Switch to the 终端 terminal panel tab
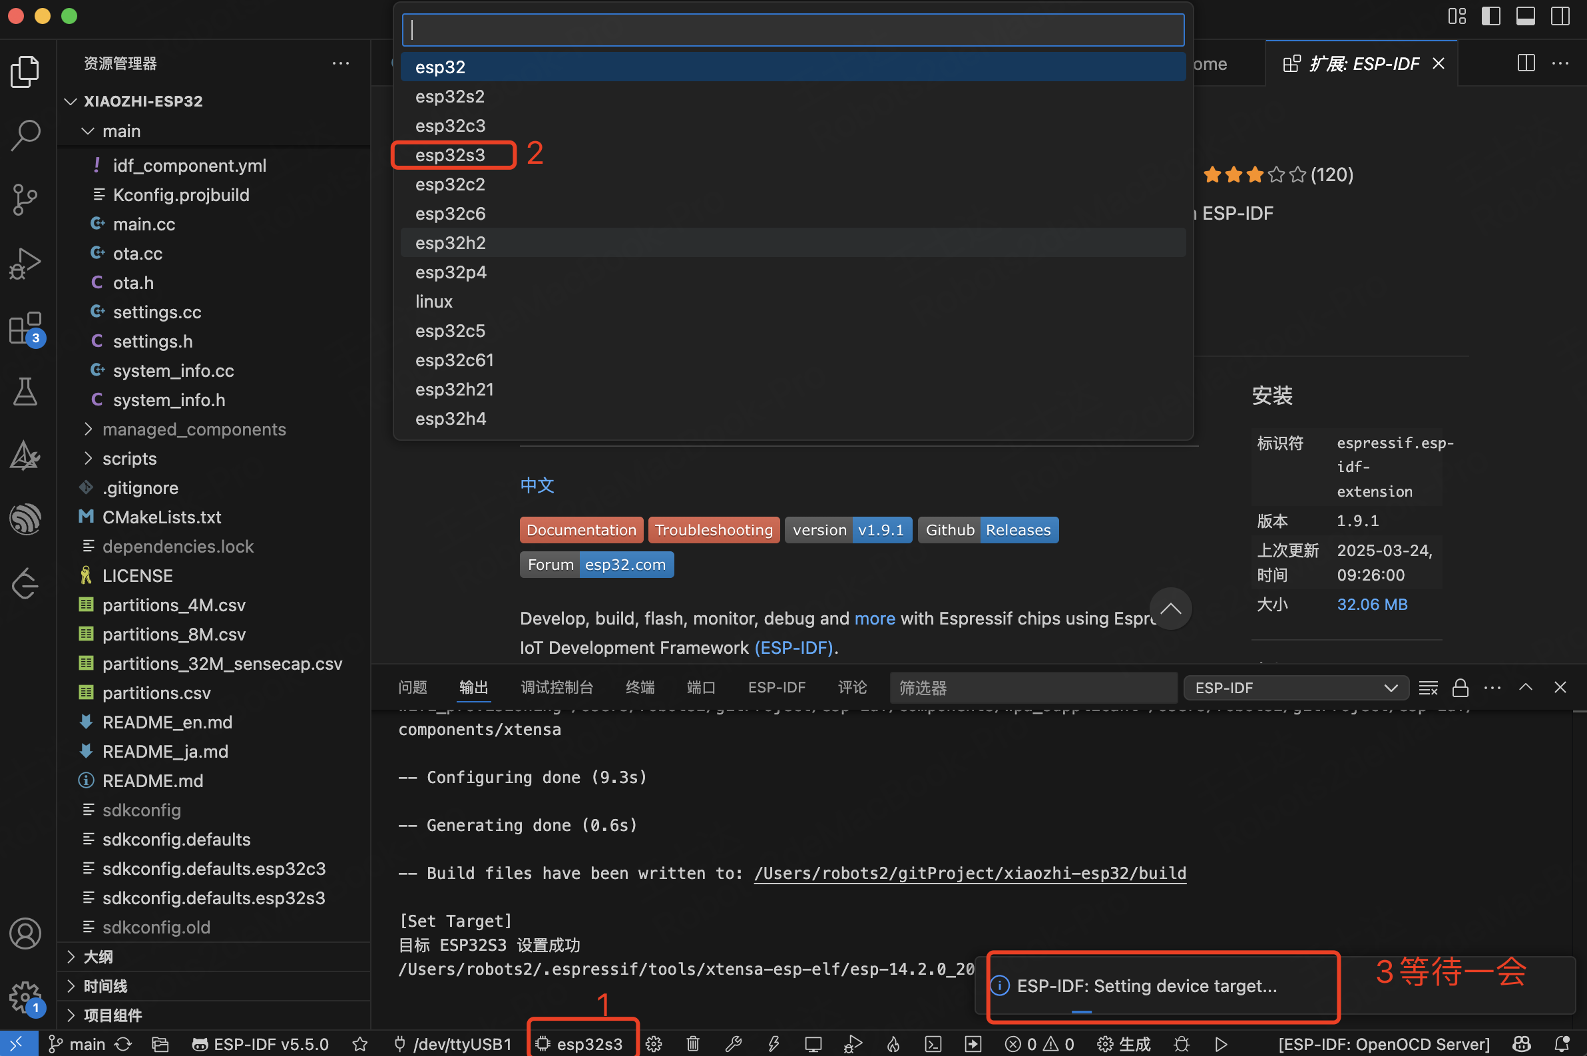 639,687
